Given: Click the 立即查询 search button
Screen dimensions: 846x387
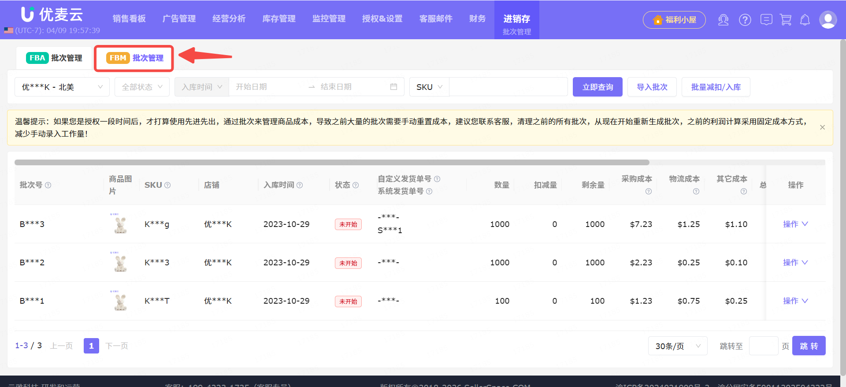Looking at the screenshot, I should [597, 87].
